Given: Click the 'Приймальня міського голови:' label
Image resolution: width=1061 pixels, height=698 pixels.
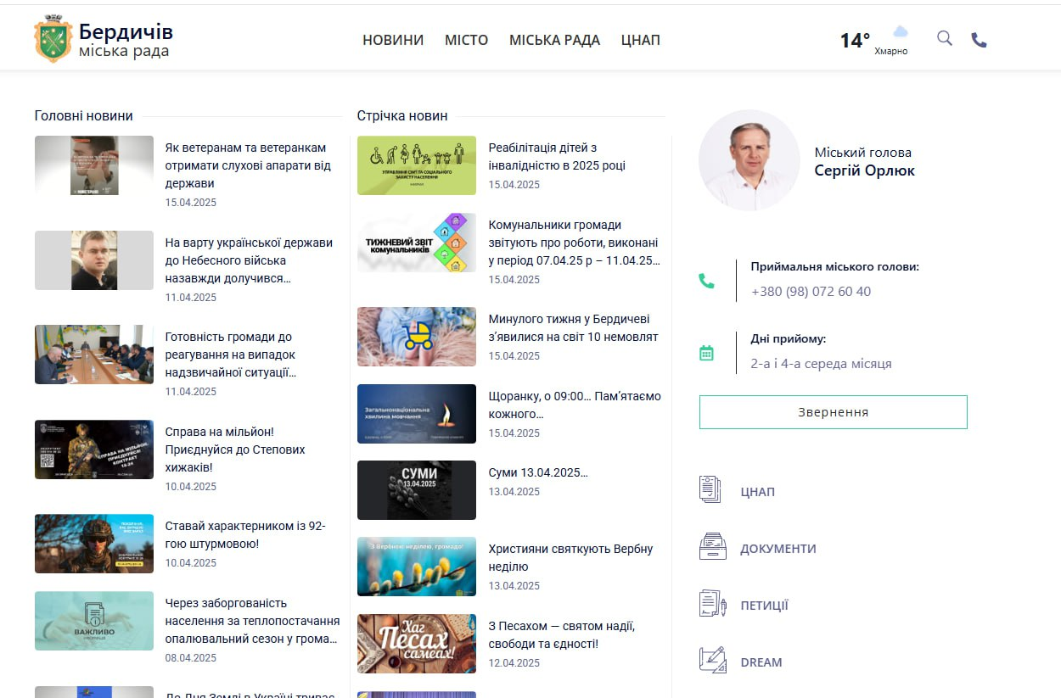Looking at the screenshot, I should (x=835, y=266).
